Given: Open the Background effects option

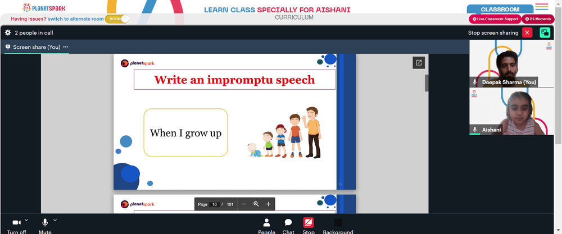Looking at the screenshot, I should (338, 226).
